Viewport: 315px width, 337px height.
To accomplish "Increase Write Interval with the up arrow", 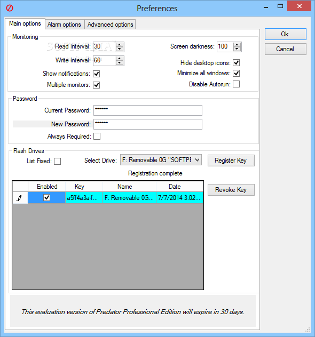I will [120, 58].
